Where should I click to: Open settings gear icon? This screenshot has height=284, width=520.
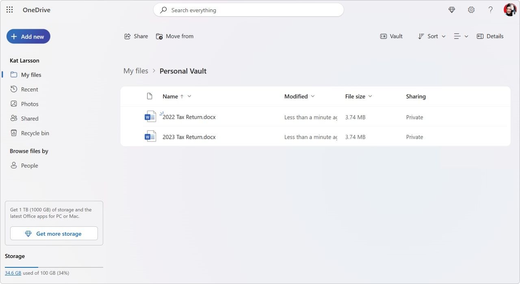click(471, 10)
